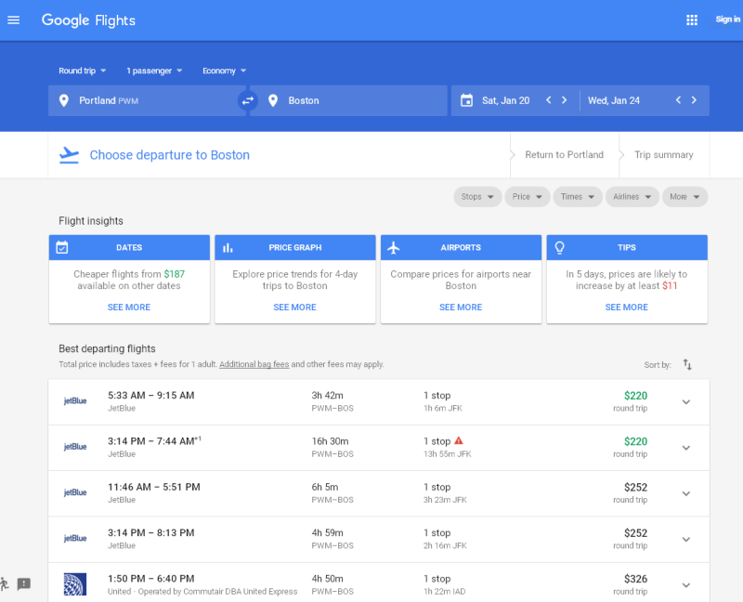Click the Airports card header
Viewport: 743px width, 602px height.
click(461, 247)
